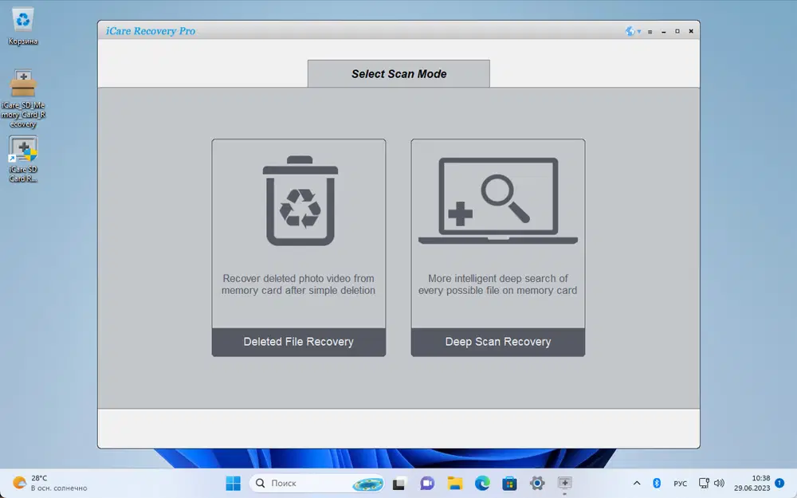Screen dimensions: 797x498
Task: Click 'More intelligent deep search' description text
Action: point(497,284)
